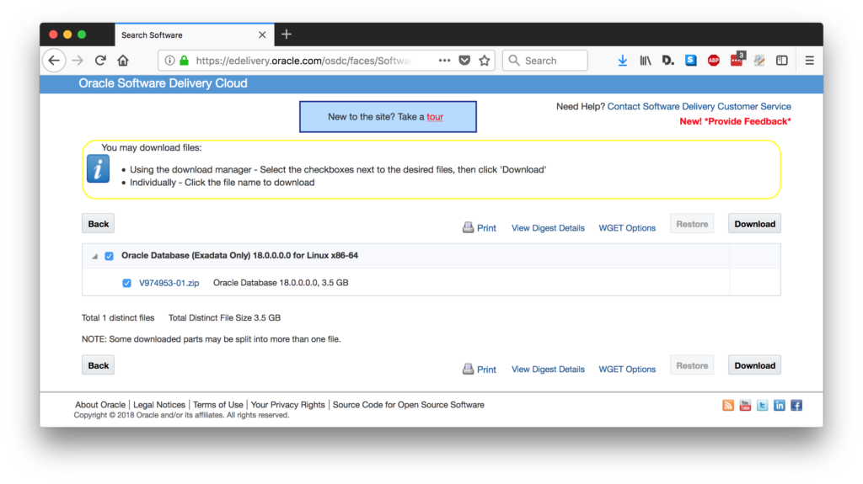
Task: Open the Firefox downloads arrow
Action: pyautogui.click(x=623, y=61)
